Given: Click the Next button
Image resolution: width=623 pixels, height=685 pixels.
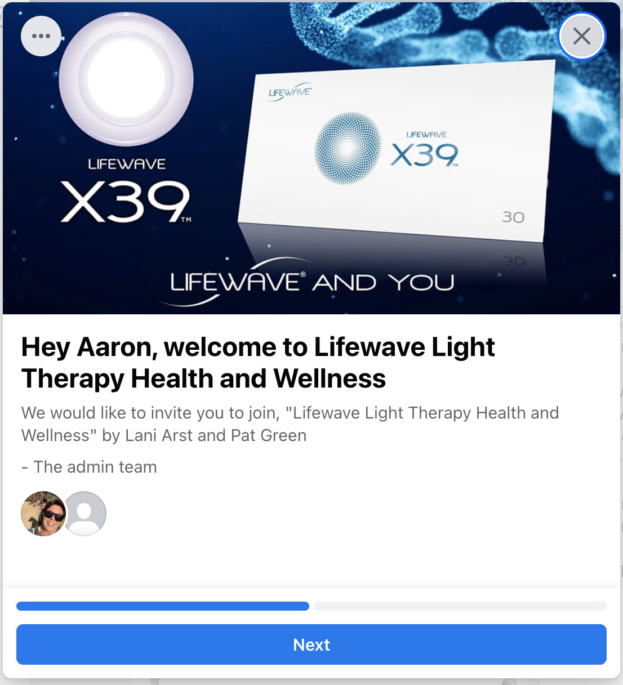Looking at the screenshot, I should point(311,644).
